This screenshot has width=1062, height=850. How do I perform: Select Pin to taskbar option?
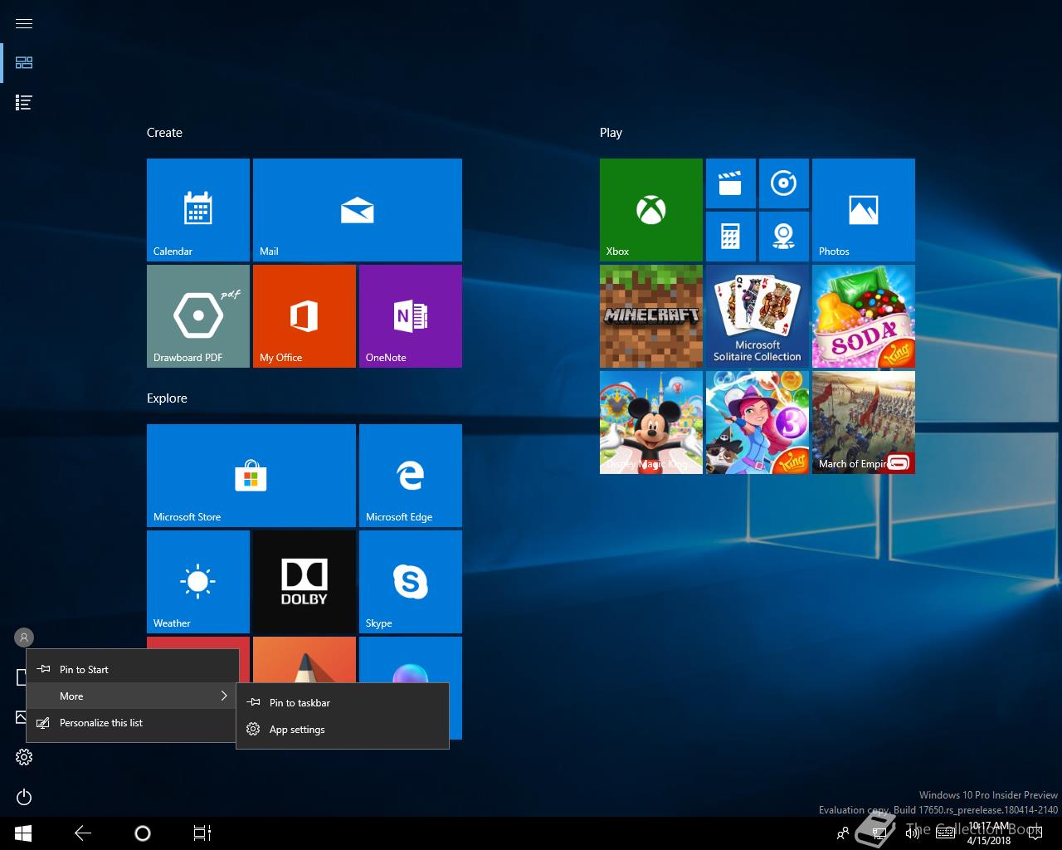(343, 702)
